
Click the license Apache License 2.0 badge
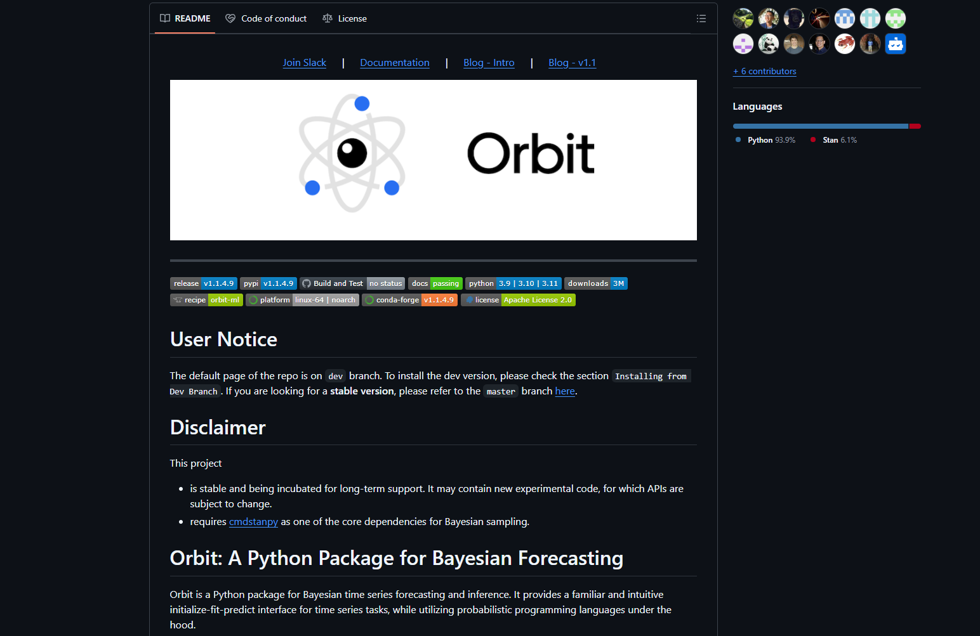point(518,300)
